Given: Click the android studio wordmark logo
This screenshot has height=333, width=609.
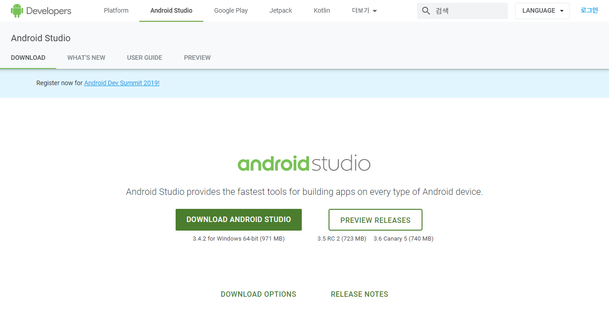Looking at the screenshot, I should coord(304,164).
